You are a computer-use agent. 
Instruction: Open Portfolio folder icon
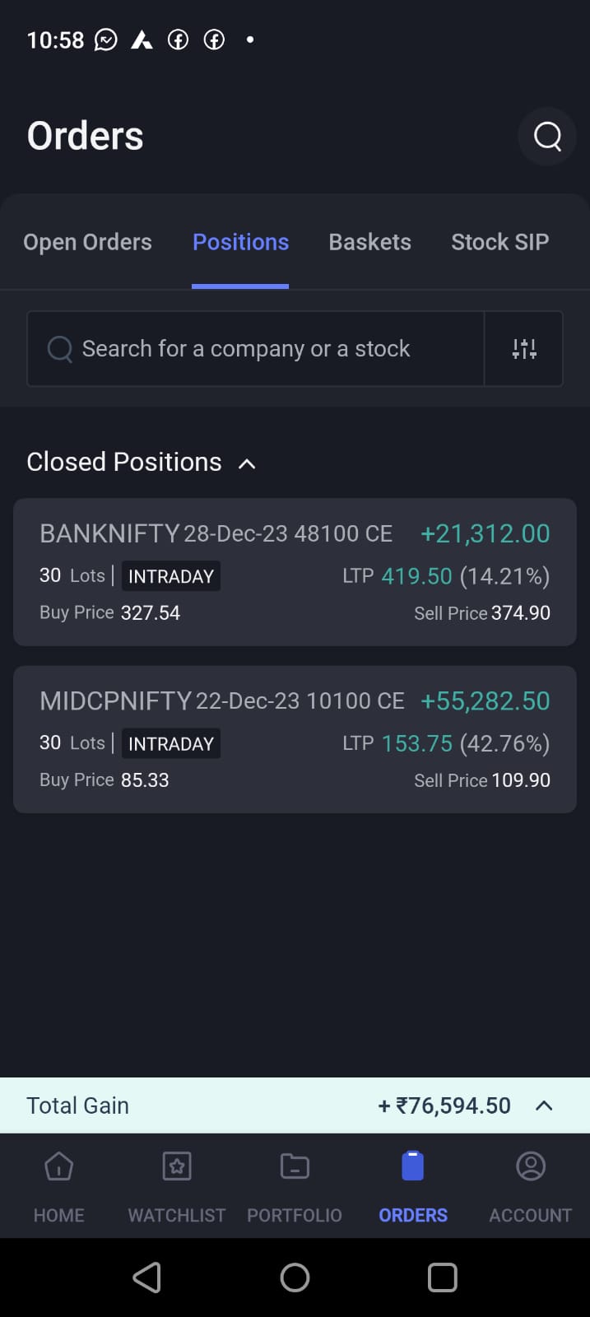(x=295, y=1166)
